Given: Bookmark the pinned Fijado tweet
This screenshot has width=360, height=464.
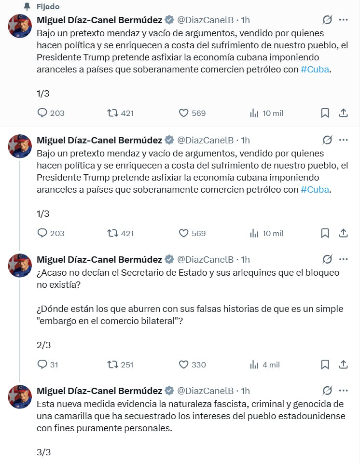Looking at the screenshot, I should click(325, 113).
